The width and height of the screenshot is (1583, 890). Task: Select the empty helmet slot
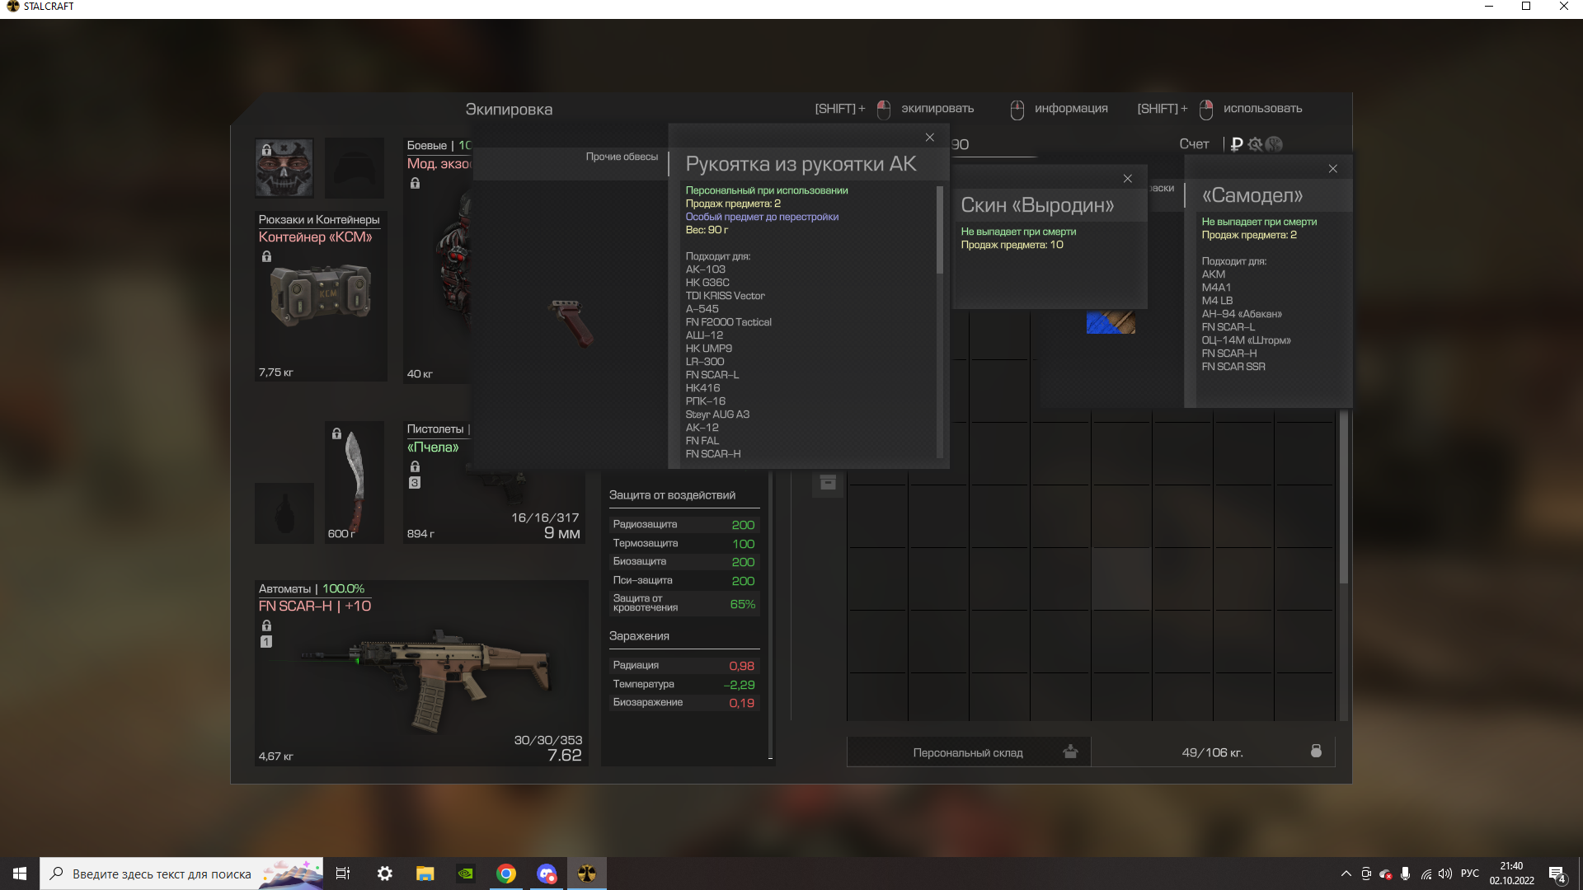(x=355, y=168)
